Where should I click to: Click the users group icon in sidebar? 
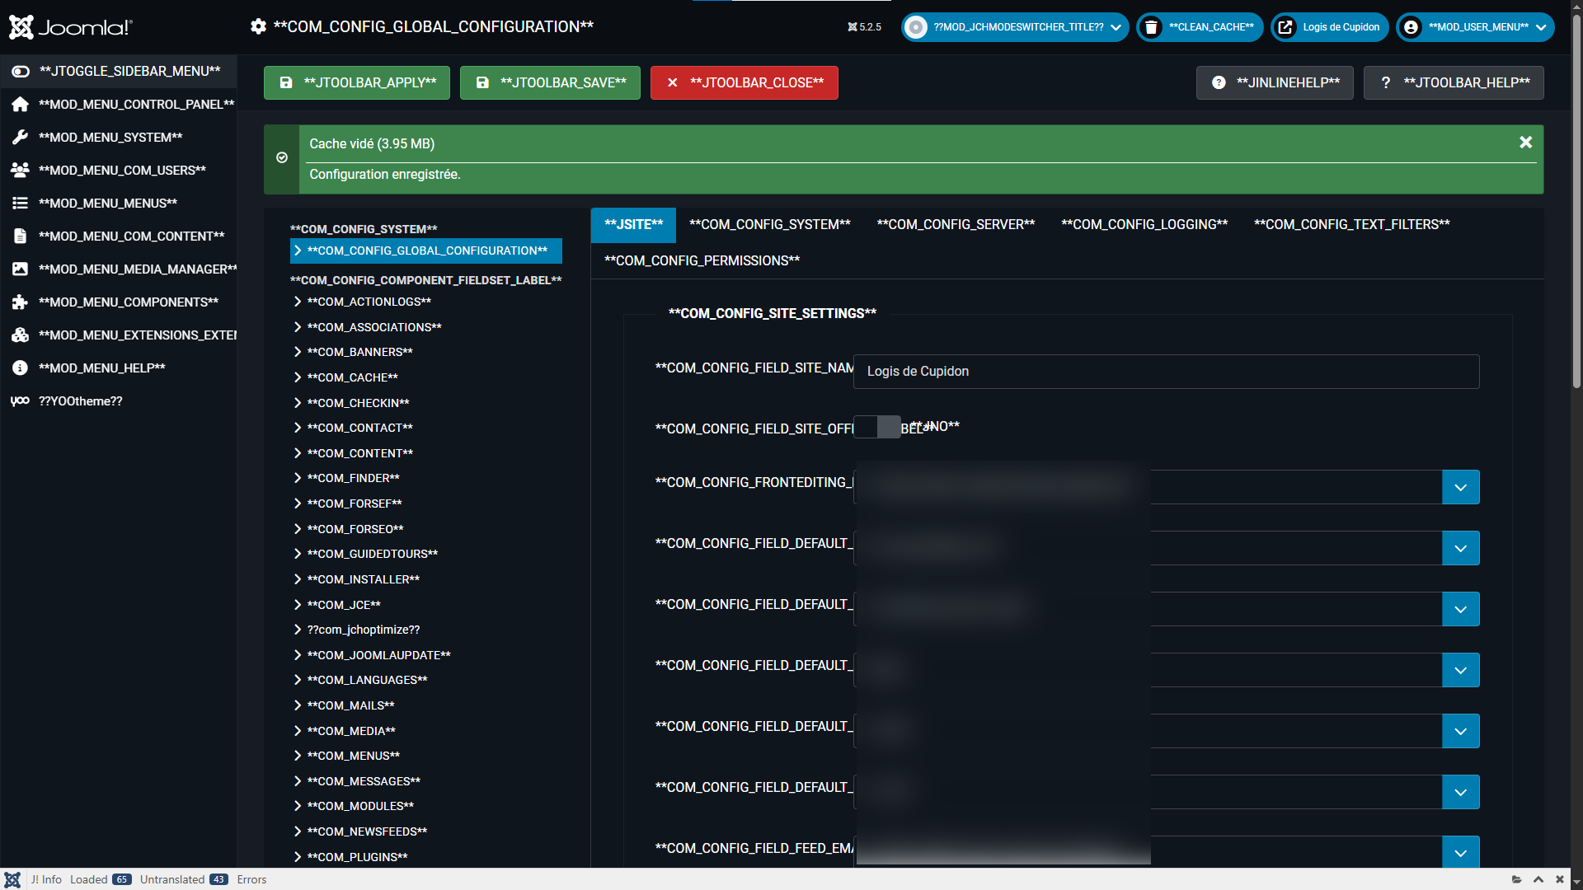[x=20, y=171]
